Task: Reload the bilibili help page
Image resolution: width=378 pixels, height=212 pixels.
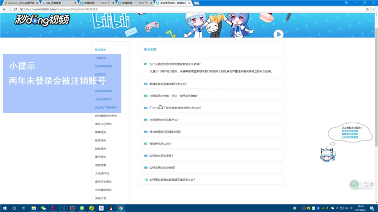Action: tap(15, 9)
